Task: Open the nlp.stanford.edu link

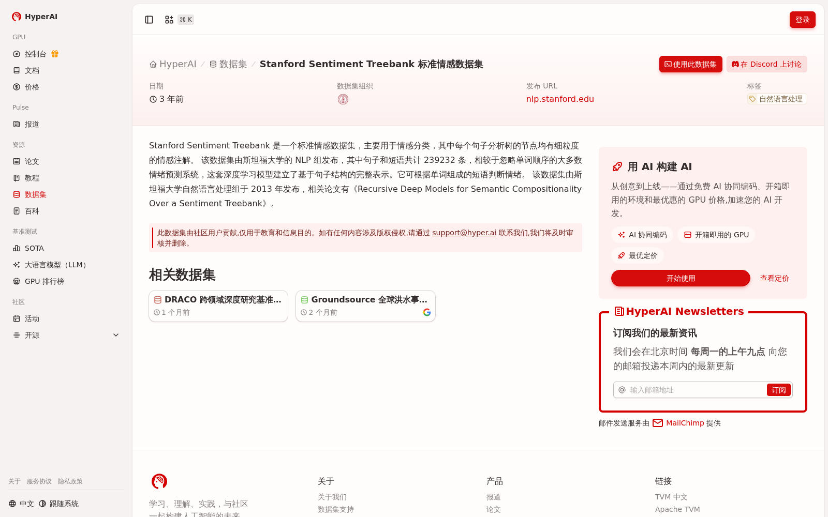Action: [x=560, y=99]
